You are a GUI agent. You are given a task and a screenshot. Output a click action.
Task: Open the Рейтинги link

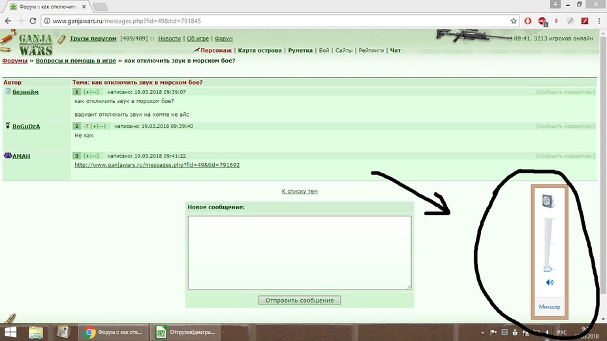371,50
